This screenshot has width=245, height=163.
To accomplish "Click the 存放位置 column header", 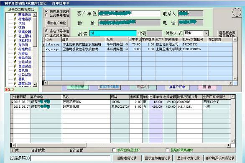I will (x=220, y=39).
